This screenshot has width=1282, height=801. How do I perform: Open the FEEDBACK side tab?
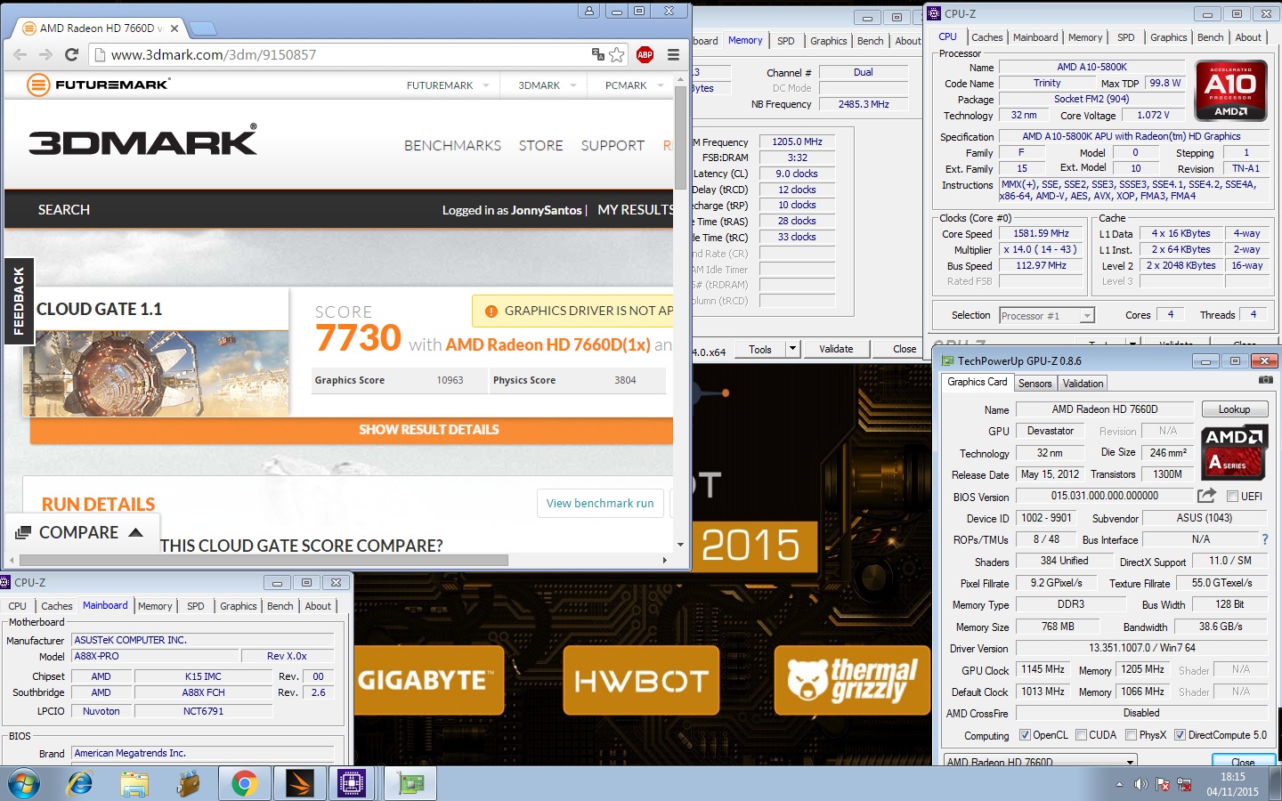click(19, 302)
